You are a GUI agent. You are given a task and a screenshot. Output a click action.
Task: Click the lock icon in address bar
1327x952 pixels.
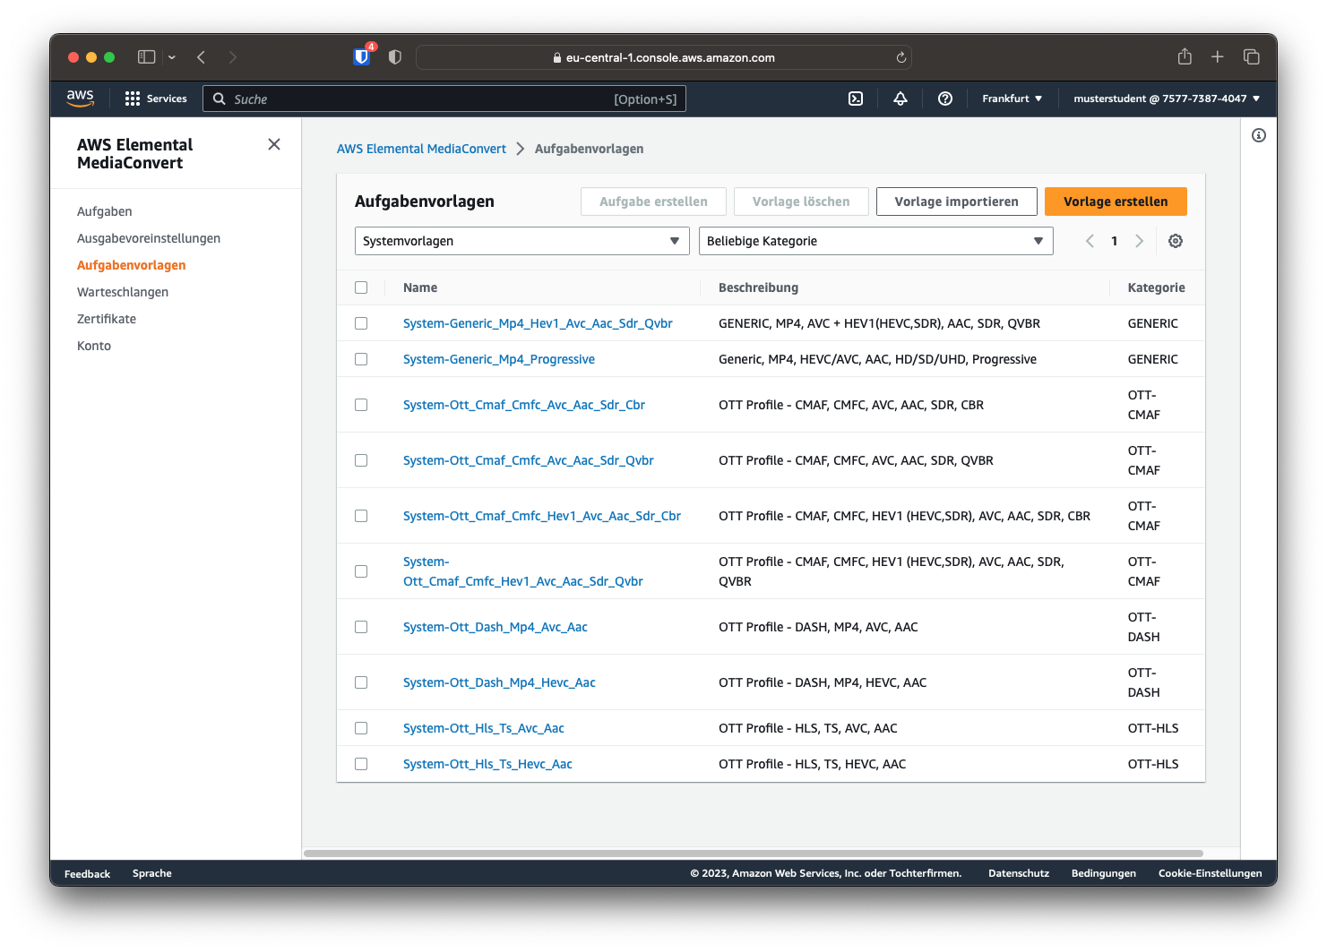[557, 57]
